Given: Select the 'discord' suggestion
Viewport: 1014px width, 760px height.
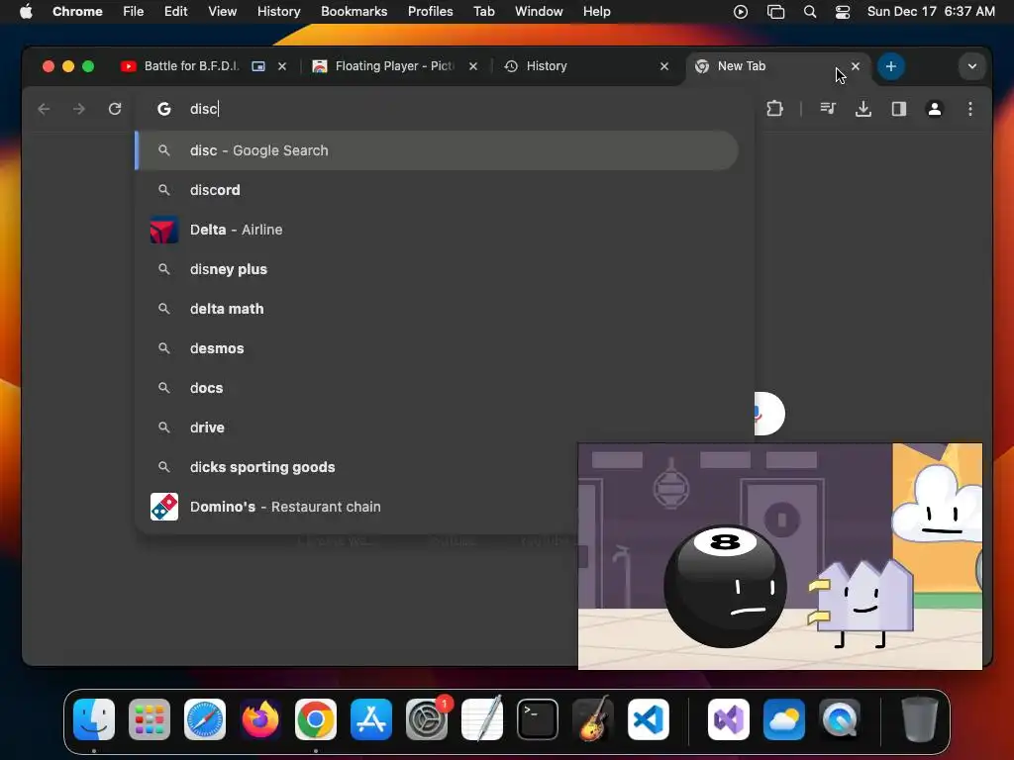Looking at the screenshot, I should pyautogui.click(x=437, y=190).
